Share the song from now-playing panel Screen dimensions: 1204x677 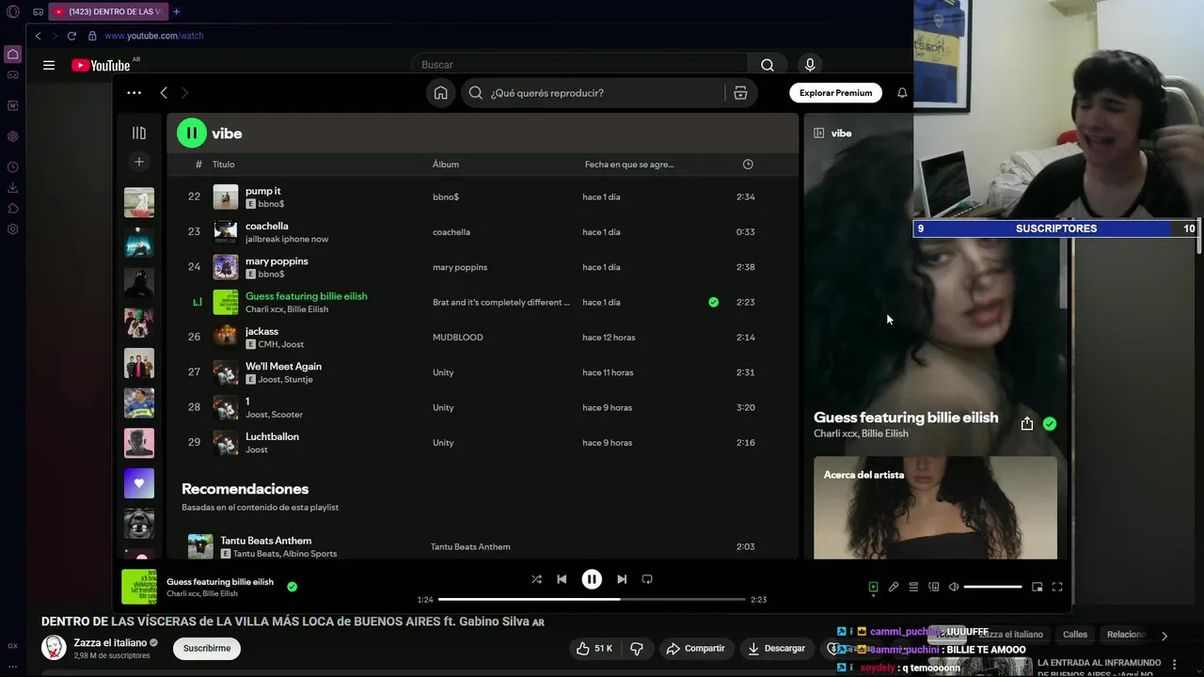click(x=1027, y=424)
